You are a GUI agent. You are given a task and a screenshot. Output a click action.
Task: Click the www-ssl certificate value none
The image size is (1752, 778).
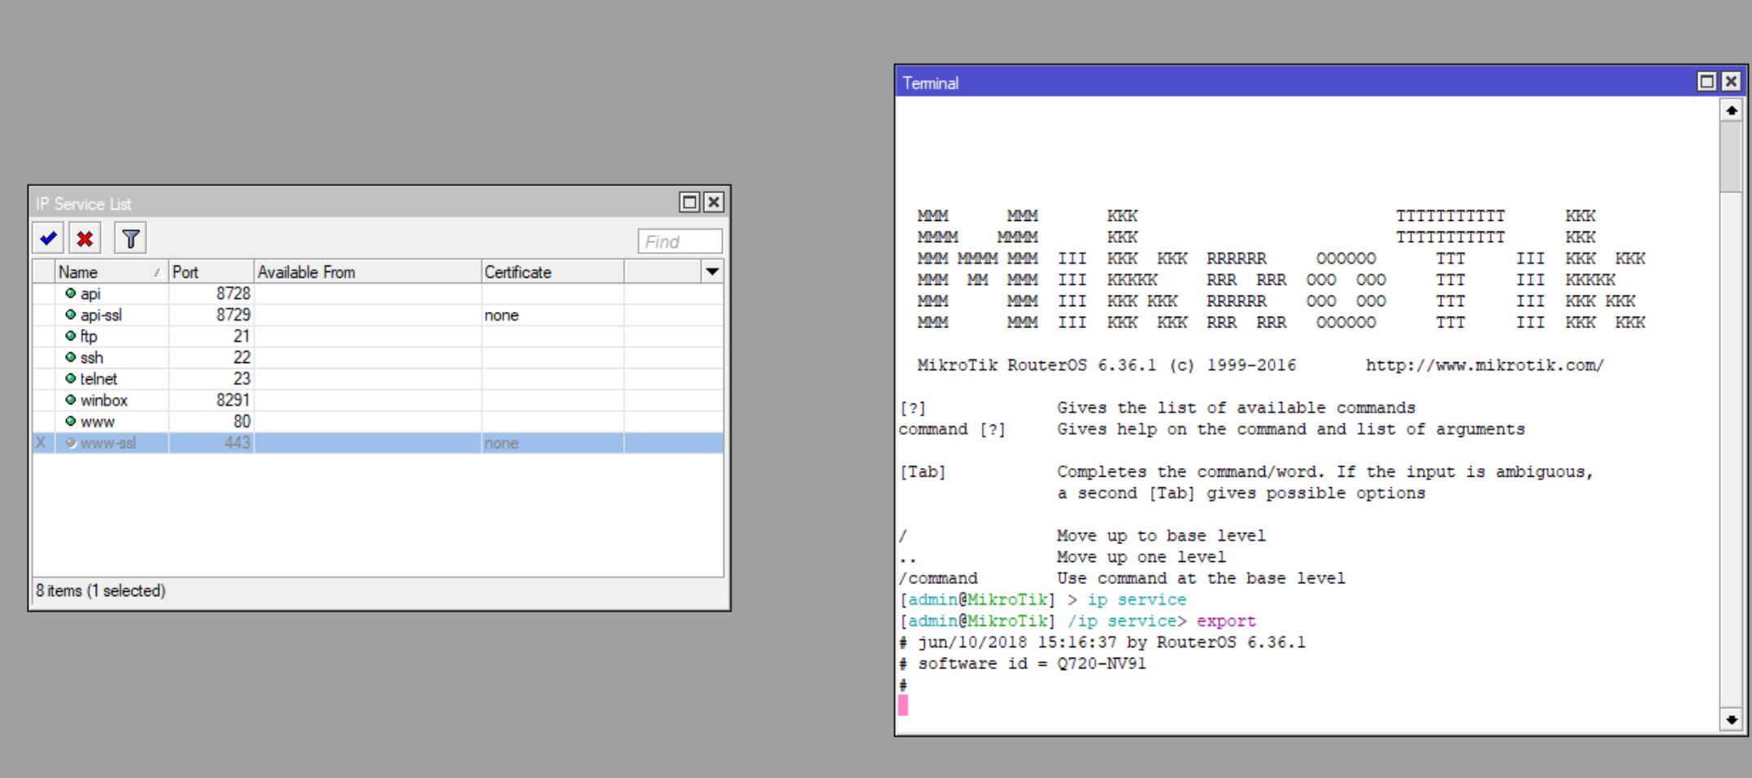(x=502, y=443)
